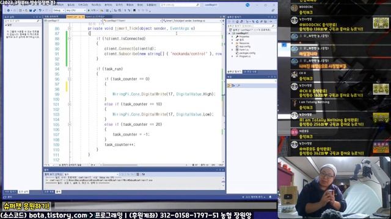Click the code line task_counter = -1;
Image resolution: width=391 pixels, height=219 pixels.
131,134
